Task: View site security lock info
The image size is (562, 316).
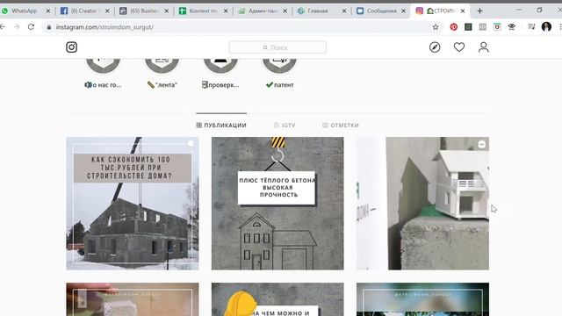Action: [49, 27]
